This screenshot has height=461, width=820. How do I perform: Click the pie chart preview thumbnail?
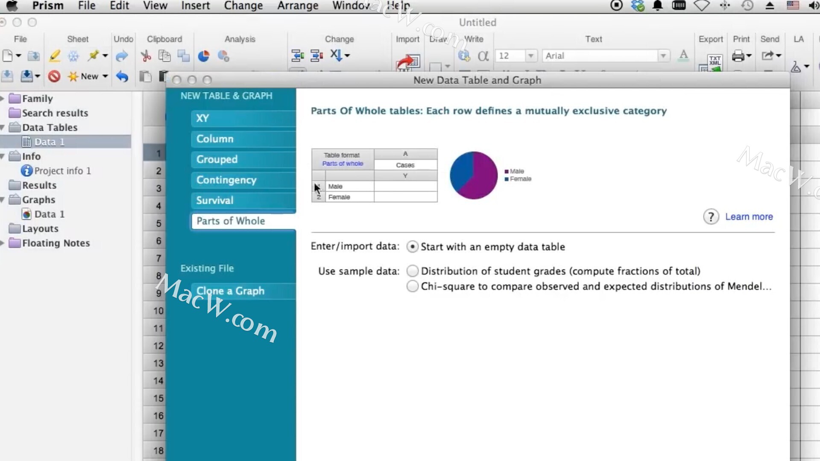(x=473, y=175)
